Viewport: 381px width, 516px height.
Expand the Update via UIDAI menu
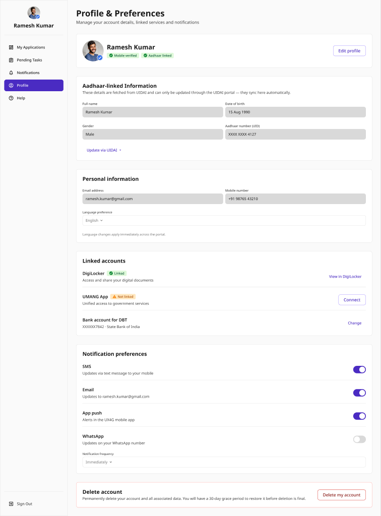click(x=104, y=150)
